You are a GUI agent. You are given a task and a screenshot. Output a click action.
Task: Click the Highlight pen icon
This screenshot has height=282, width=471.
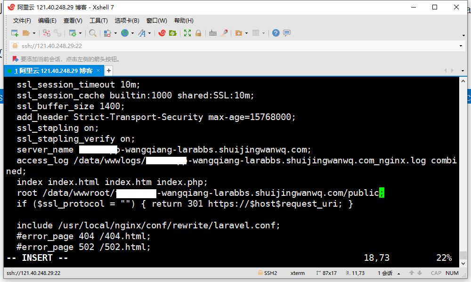point(224,33)
